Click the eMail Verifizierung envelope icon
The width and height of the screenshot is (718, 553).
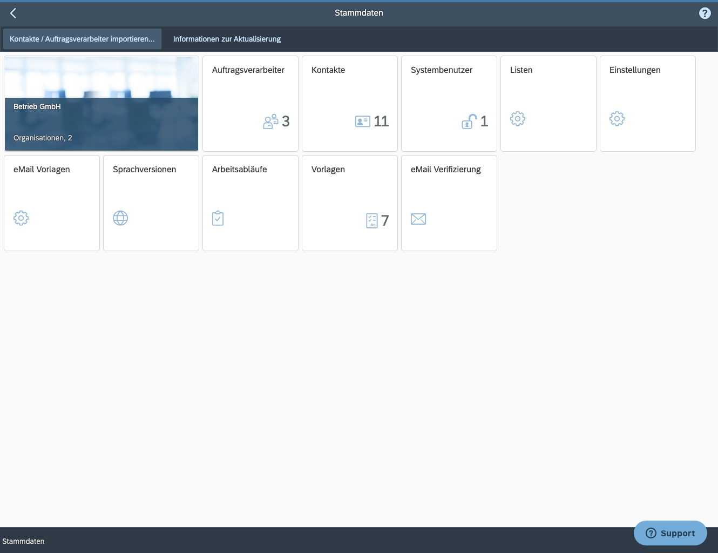[x=418, y=219]
